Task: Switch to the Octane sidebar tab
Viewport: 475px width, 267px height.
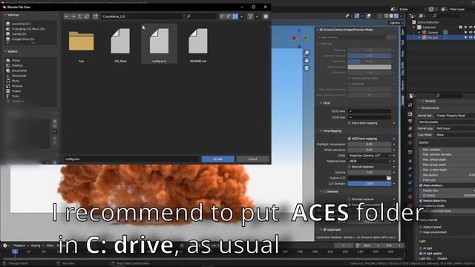Action: tap(402, 101)
